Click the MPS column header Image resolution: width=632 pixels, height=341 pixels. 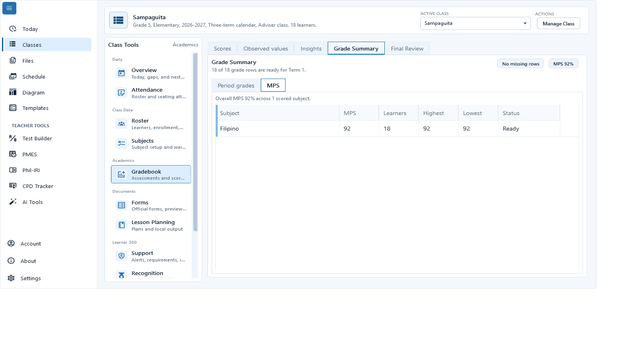[x=359, y=113]
